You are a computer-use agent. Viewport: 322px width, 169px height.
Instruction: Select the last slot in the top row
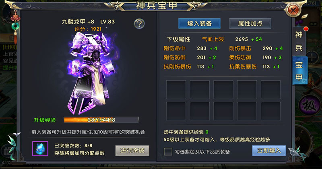pyautogui.click(x=270, y=90)
